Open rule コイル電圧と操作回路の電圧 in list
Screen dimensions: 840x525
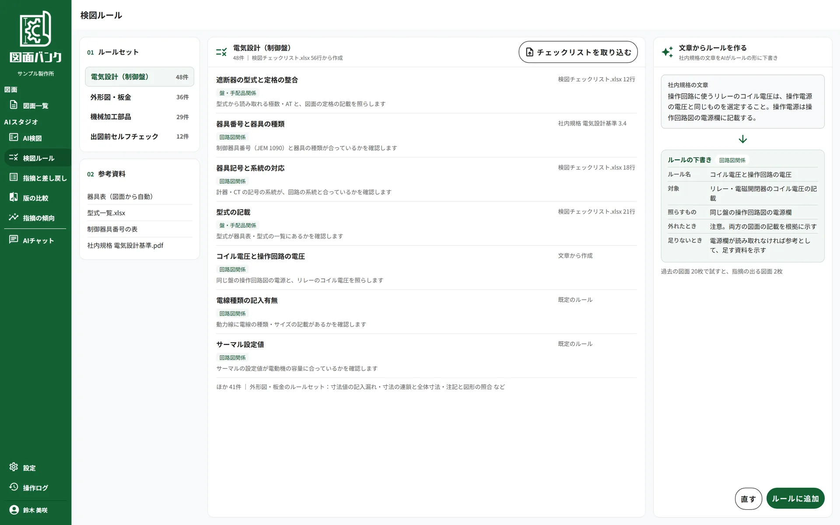click(426, 268)
